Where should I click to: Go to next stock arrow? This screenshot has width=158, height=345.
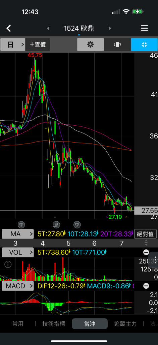(110, 28)
